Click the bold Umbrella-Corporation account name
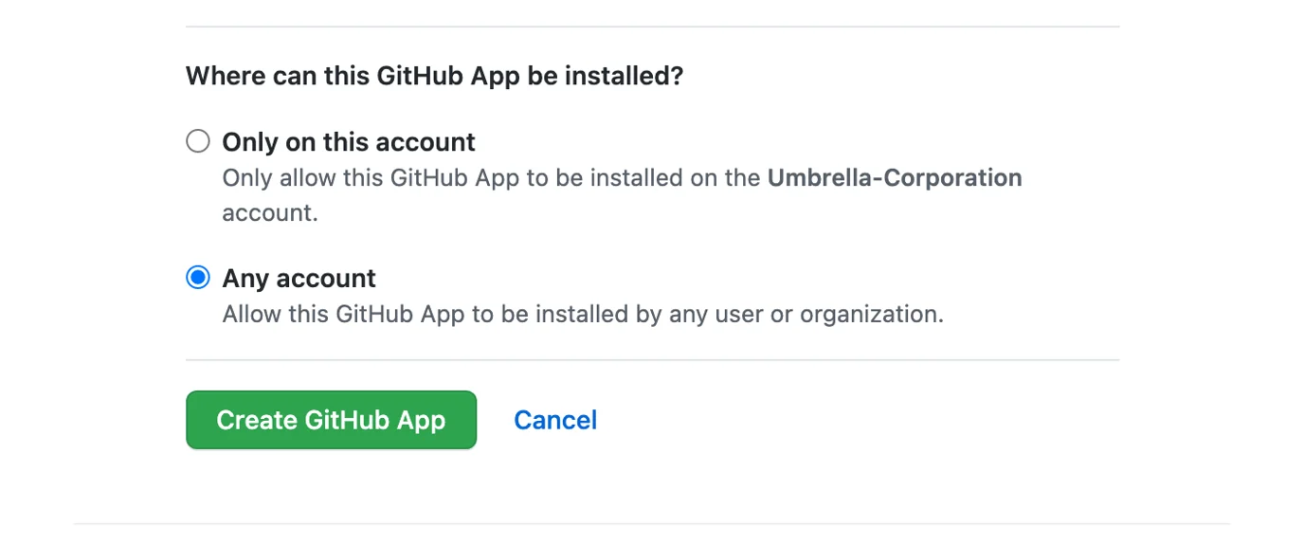The width and height of the screenshot is (1304, 545). point(895,177)
